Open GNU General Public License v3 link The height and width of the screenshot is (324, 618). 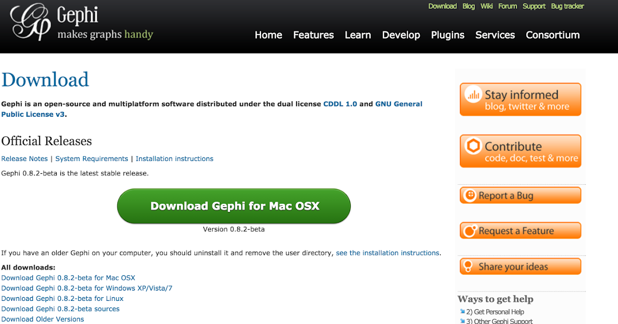(212, 109)
